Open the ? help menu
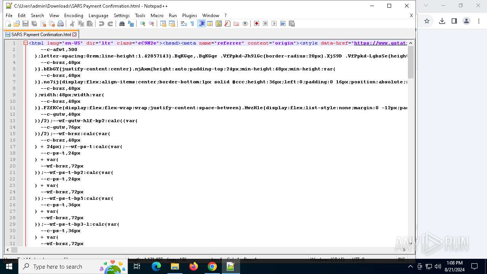This screenshot has width=487, height=274. click(x=225, y=16)
